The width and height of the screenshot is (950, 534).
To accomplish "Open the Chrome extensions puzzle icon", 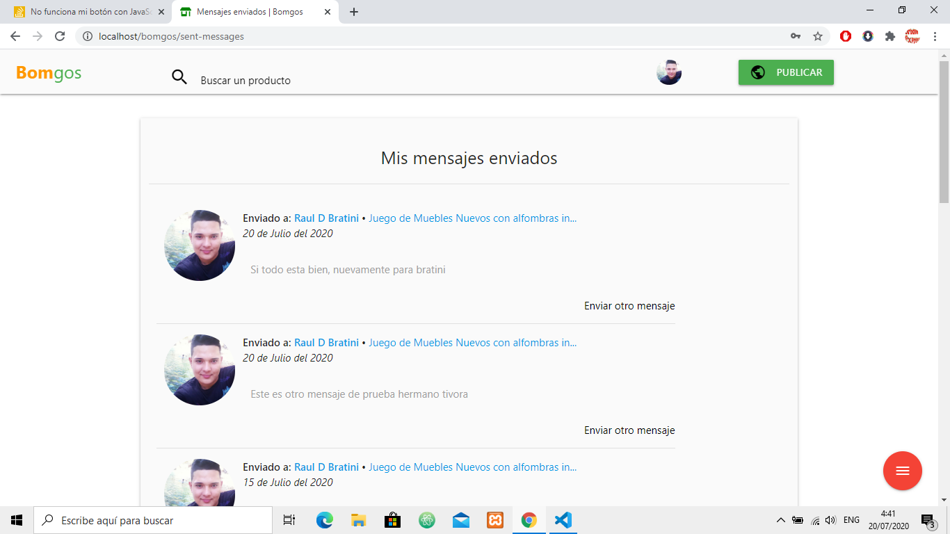I will (x=890, y=36).
